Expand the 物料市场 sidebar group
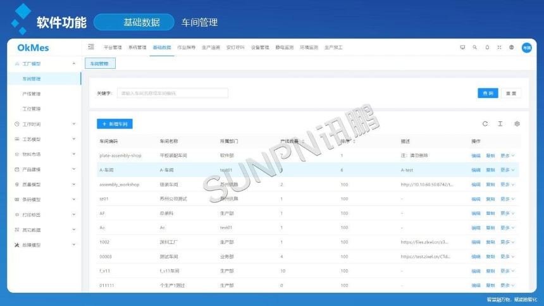 74,154
